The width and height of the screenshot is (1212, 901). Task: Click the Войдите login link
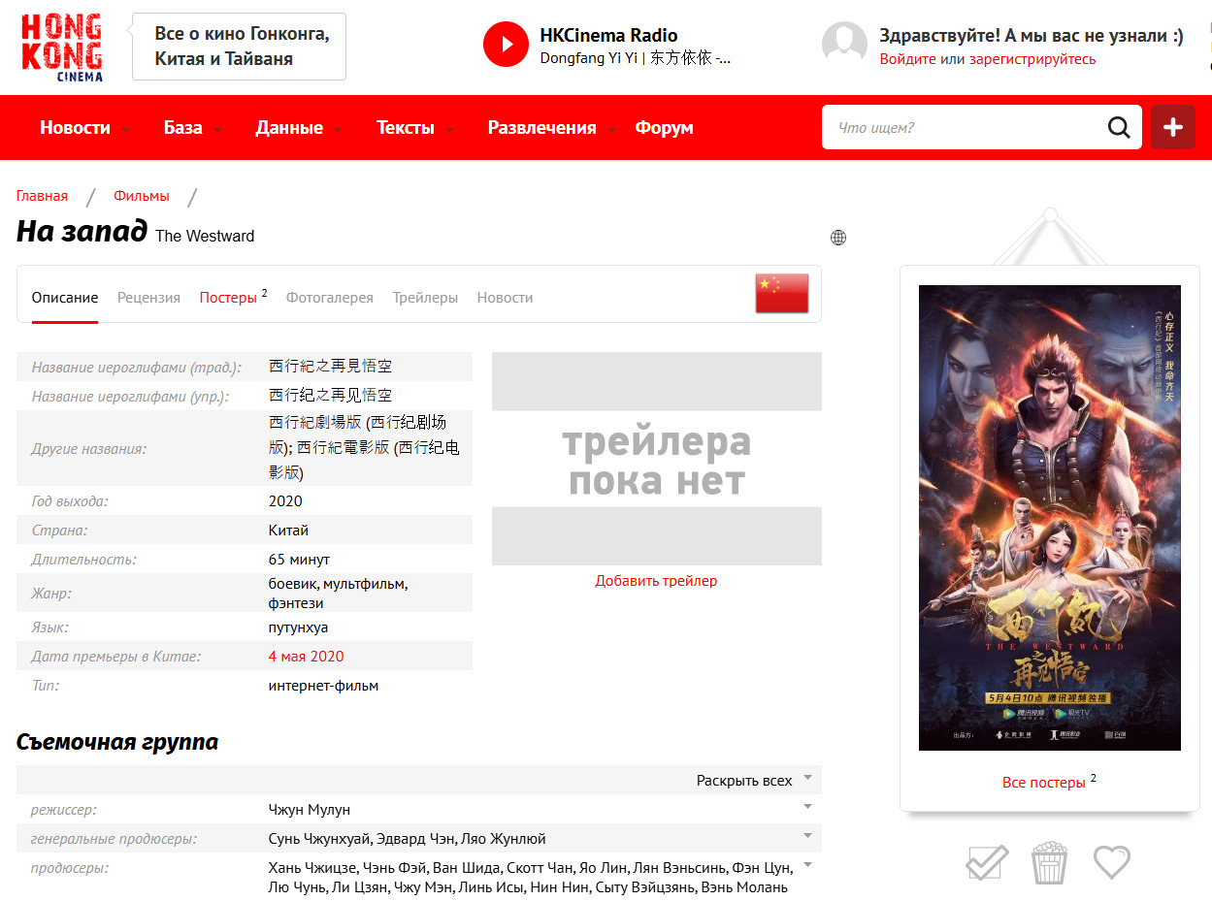(x=907, y=59)
